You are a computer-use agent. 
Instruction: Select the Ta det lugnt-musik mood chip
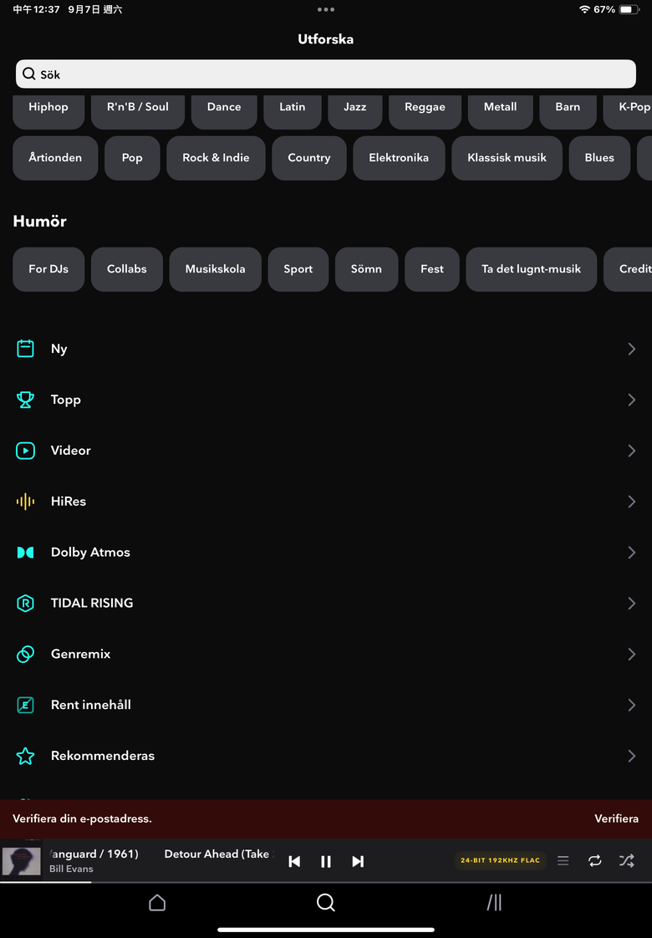pos(531,269)
